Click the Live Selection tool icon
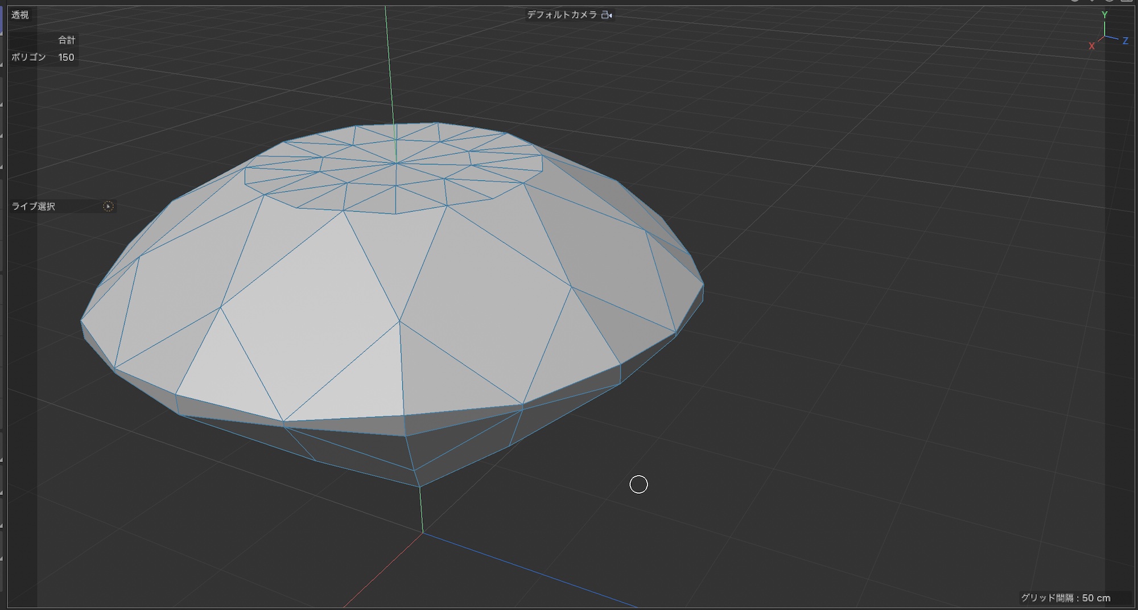 pyautogui.click(x=108, y=207)
